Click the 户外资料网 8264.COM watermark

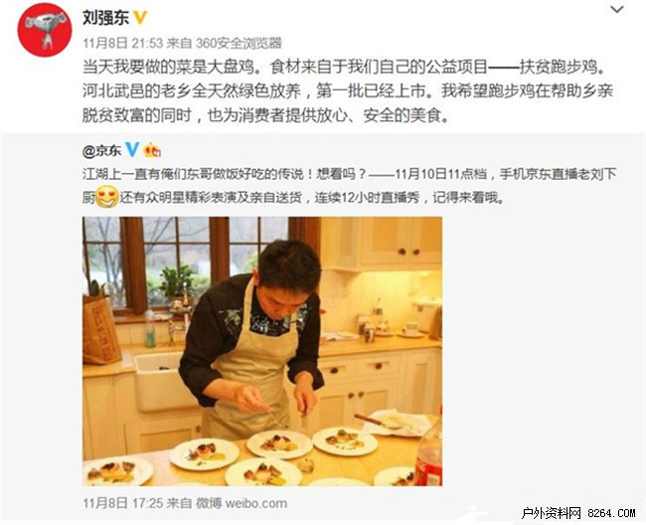578,513
